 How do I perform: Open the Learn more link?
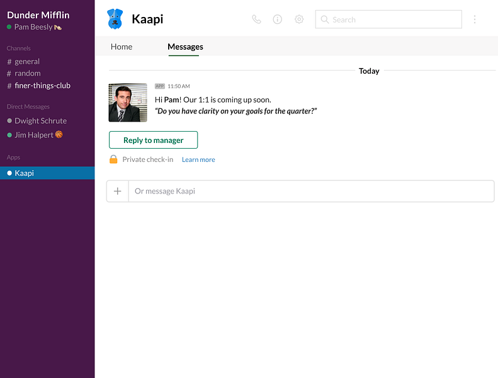[198, 159]
